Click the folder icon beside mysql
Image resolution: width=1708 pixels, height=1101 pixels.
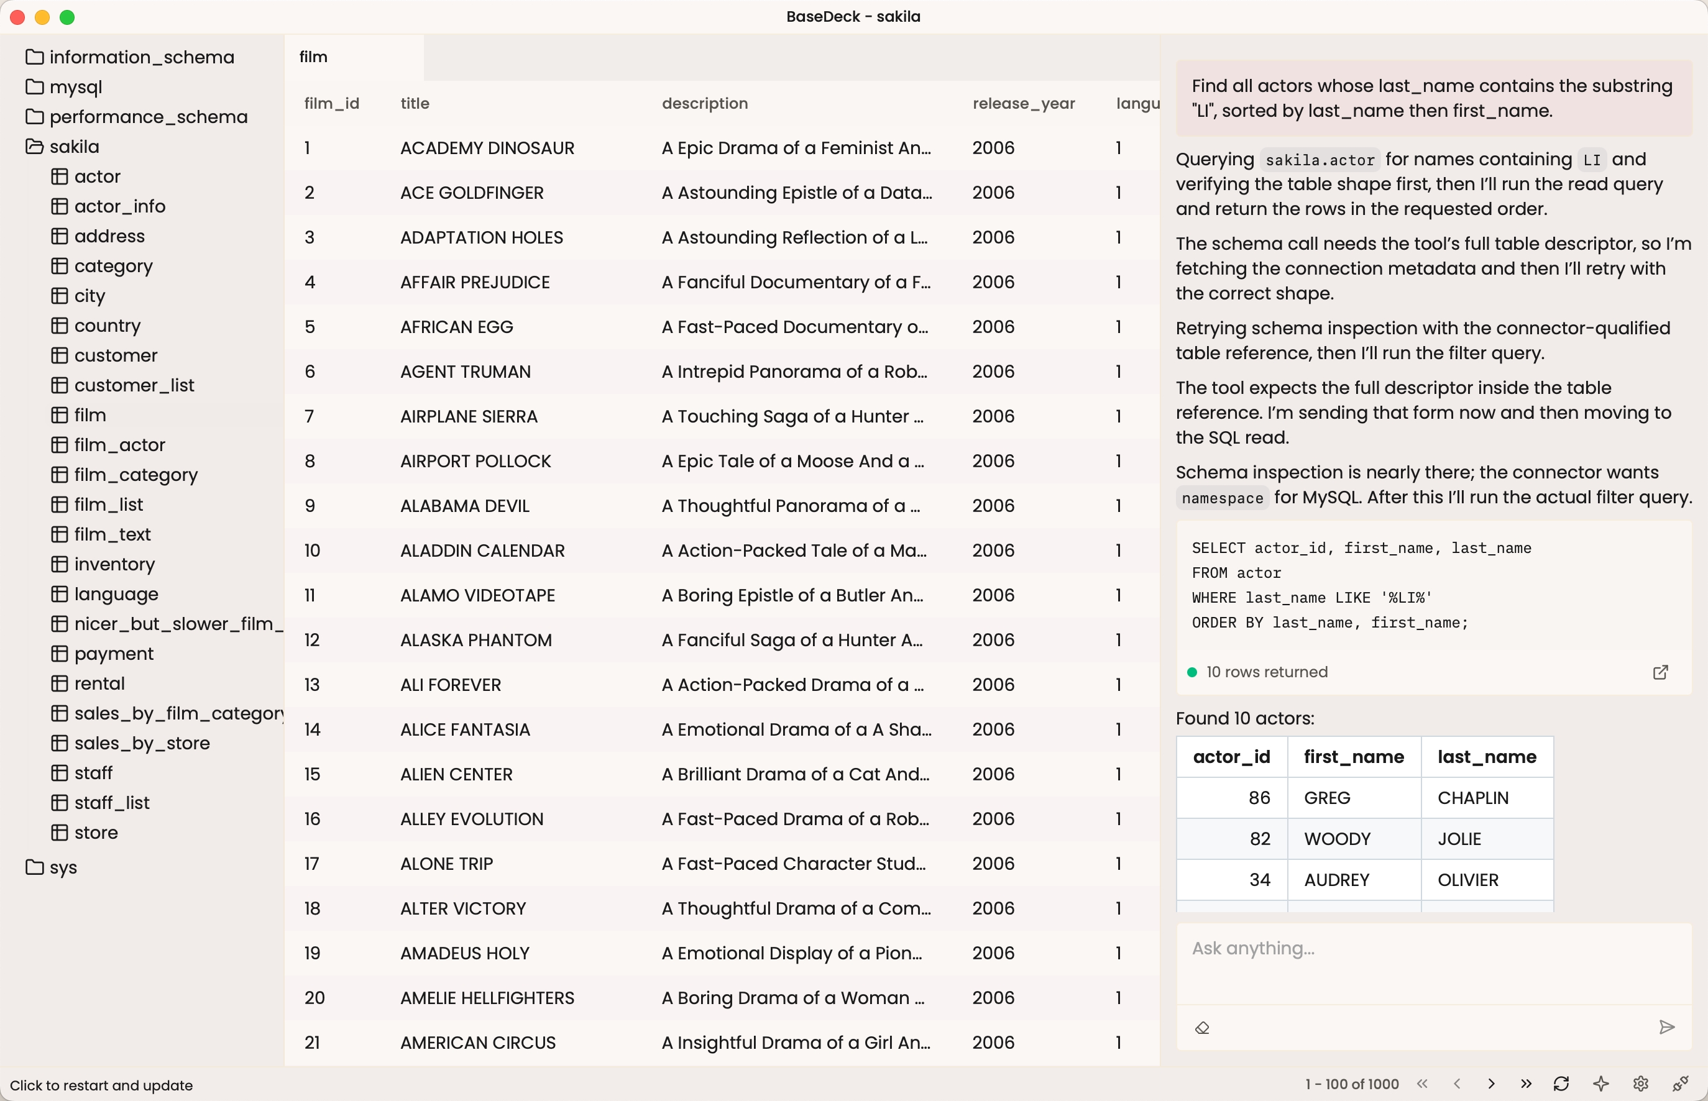[34, 86]
